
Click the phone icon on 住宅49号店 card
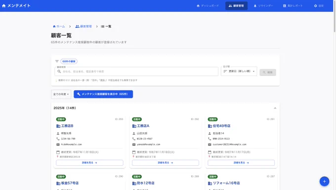point(210,139)
